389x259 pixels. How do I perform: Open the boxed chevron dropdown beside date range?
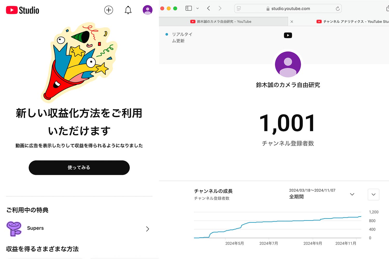click(x=373, y=195)
